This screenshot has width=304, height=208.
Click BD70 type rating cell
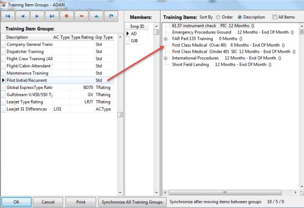[x=82, y=88]
